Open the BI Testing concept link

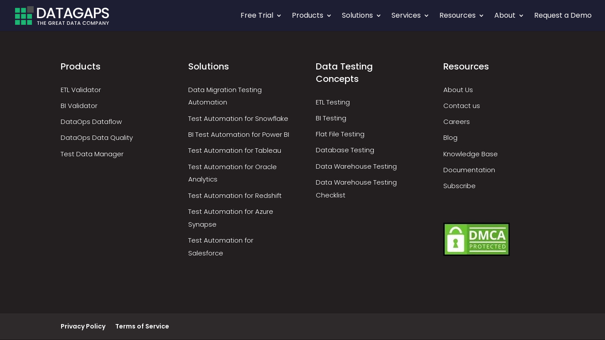click(331, 118)
